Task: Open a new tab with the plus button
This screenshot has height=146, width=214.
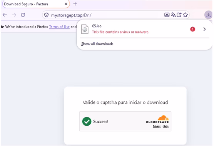Action: tap(75, 4)
